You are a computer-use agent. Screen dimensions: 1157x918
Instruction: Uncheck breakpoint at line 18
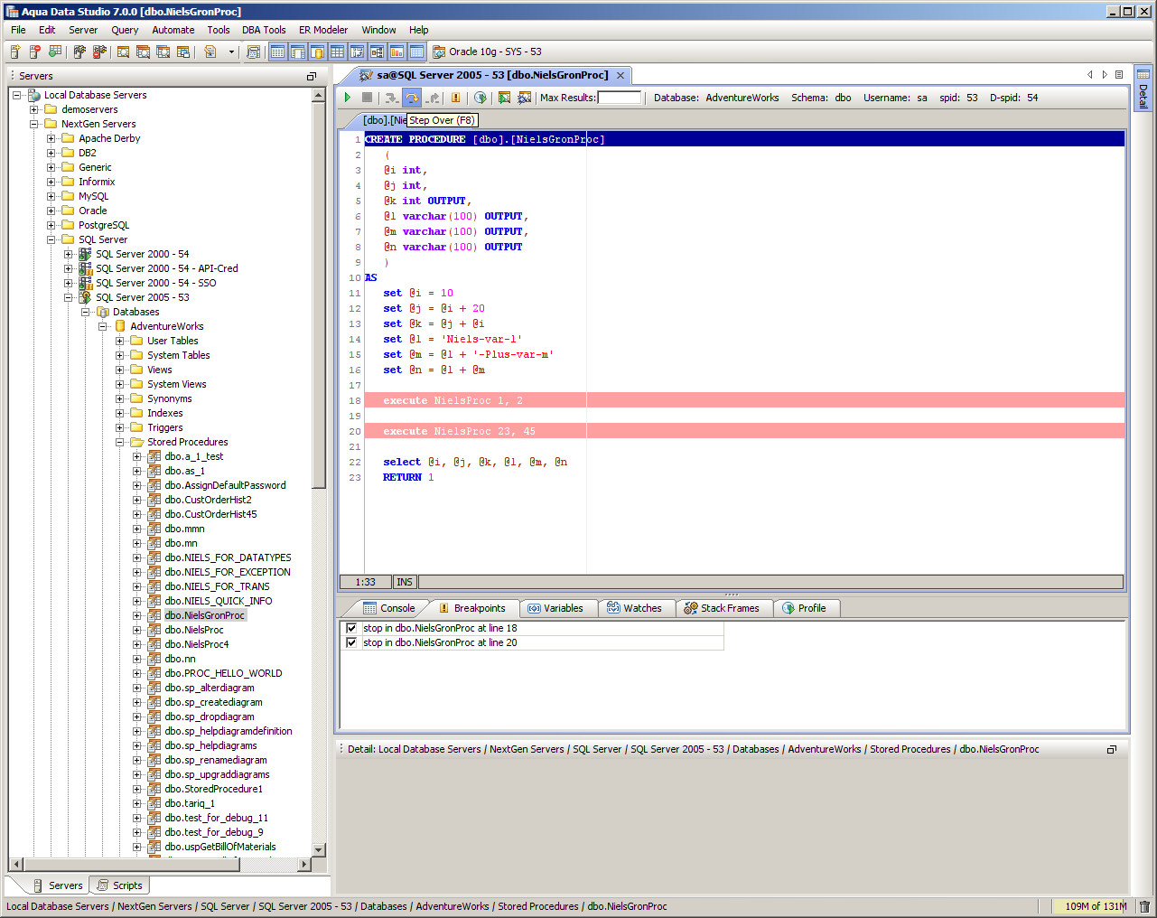(x=351, y=628)
